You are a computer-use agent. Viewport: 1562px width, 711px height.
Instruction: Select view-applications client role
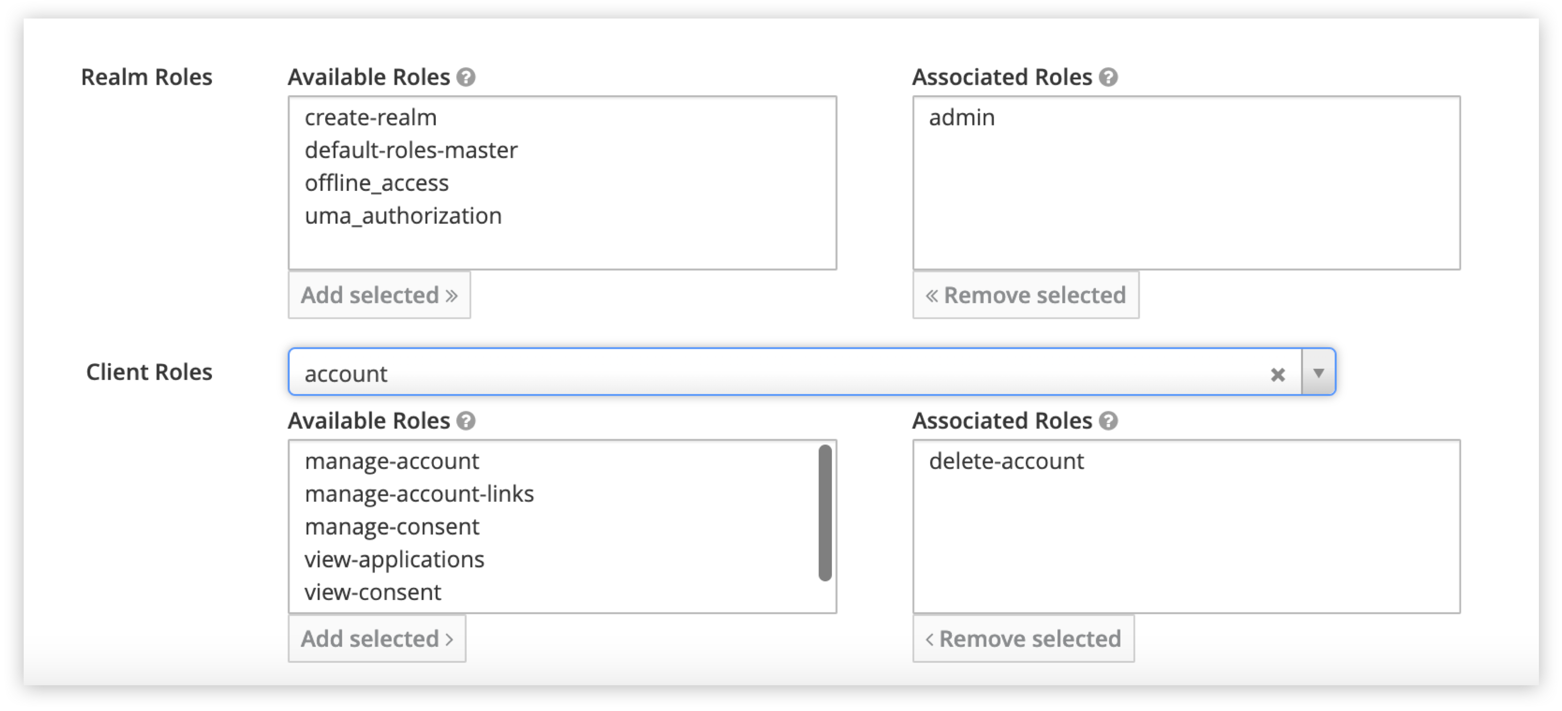click(x=394, y=559)
